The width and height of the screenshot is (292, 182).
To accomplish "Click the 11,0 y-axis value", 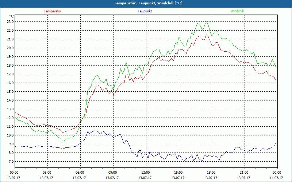I will click(11, 126).
